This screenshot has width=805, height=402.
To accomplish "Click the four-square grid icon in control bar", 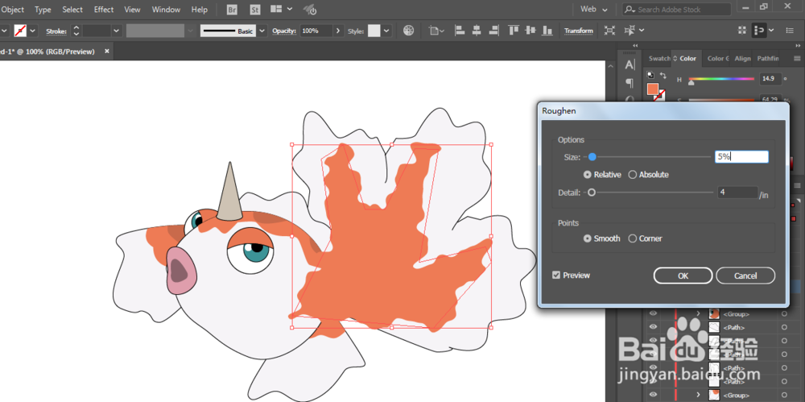I will coord(741,31).
